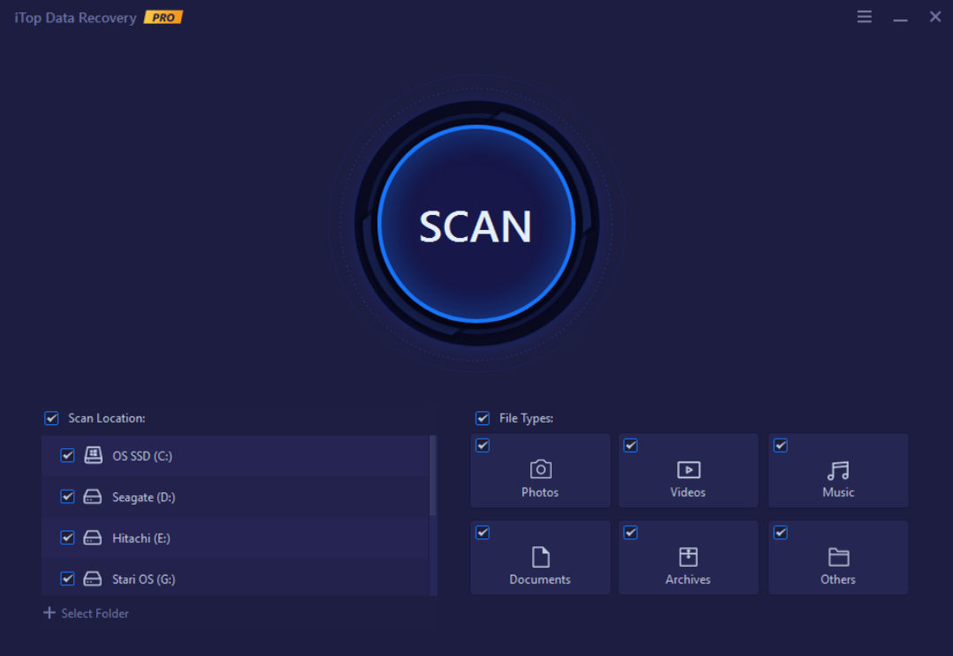Click the Others label text

[838, 580]
